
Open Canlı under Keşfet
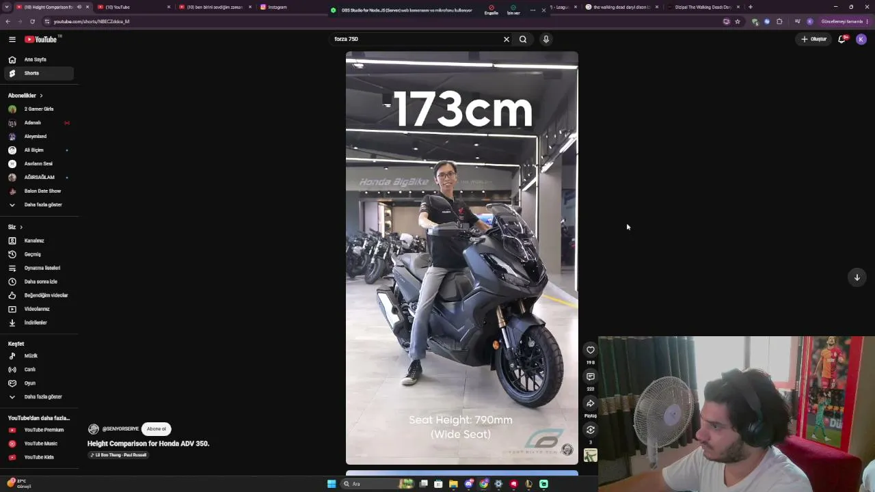(x=39, y=370)
